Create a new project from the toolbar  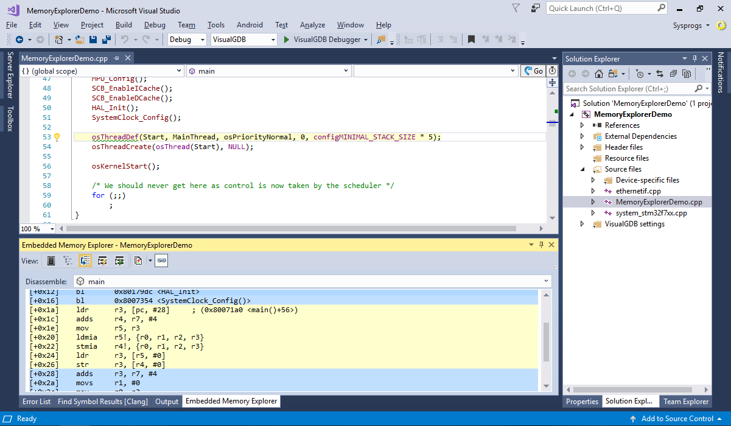59,40
